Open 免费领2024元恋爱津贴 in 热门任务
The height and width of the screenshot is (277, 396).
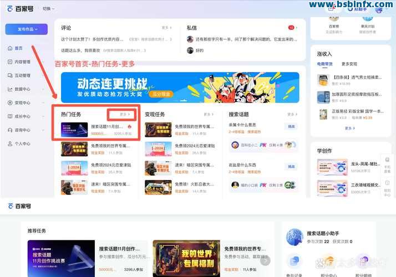111,165
